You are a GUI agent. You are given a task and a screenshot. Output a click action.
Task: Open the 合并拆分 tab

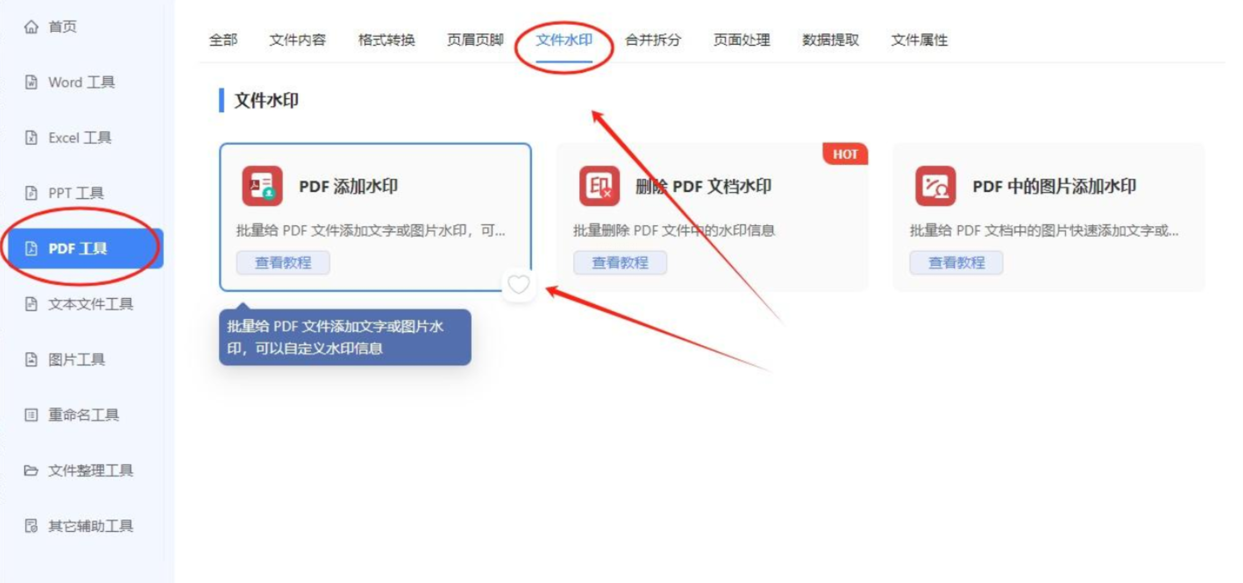653,40
